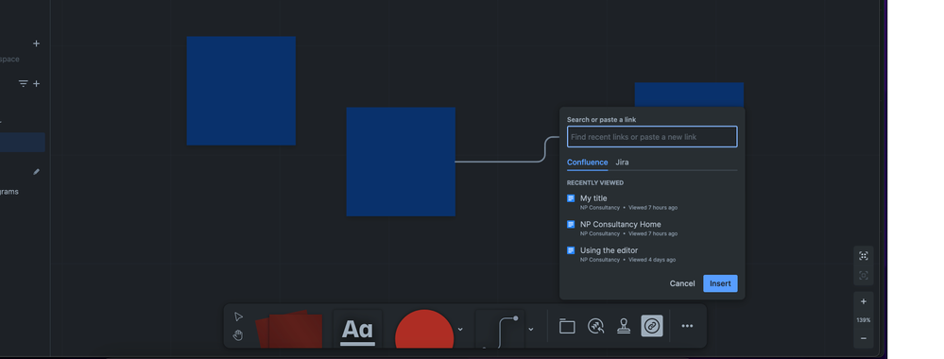The image size is (944, 359).
Task: Click the pencil edit icon in sidebar
Action: click(x=36, y=172)
